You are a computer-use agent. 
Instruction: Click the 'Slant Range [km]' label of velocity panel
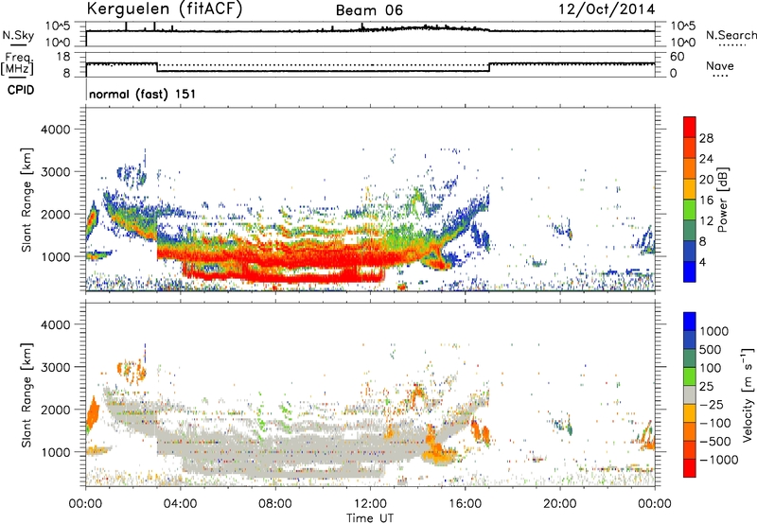(x=26, y=394)
